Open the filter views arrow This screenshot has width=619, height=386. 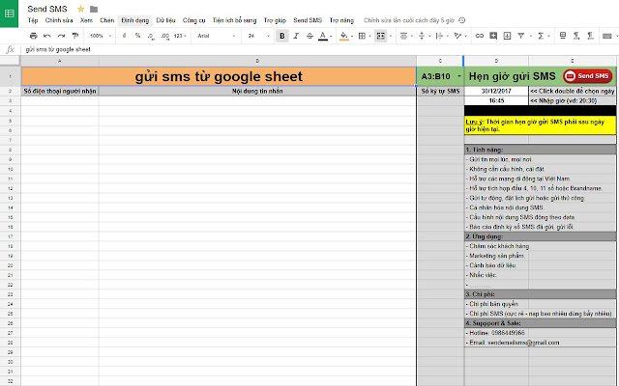coord(531,36)
